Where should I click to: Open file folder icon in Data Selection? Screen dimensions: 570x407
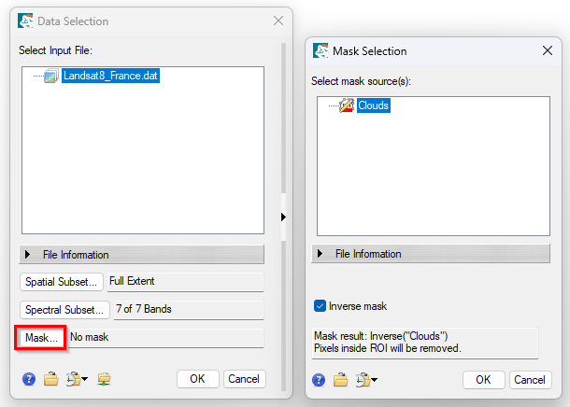click(50, 379)
